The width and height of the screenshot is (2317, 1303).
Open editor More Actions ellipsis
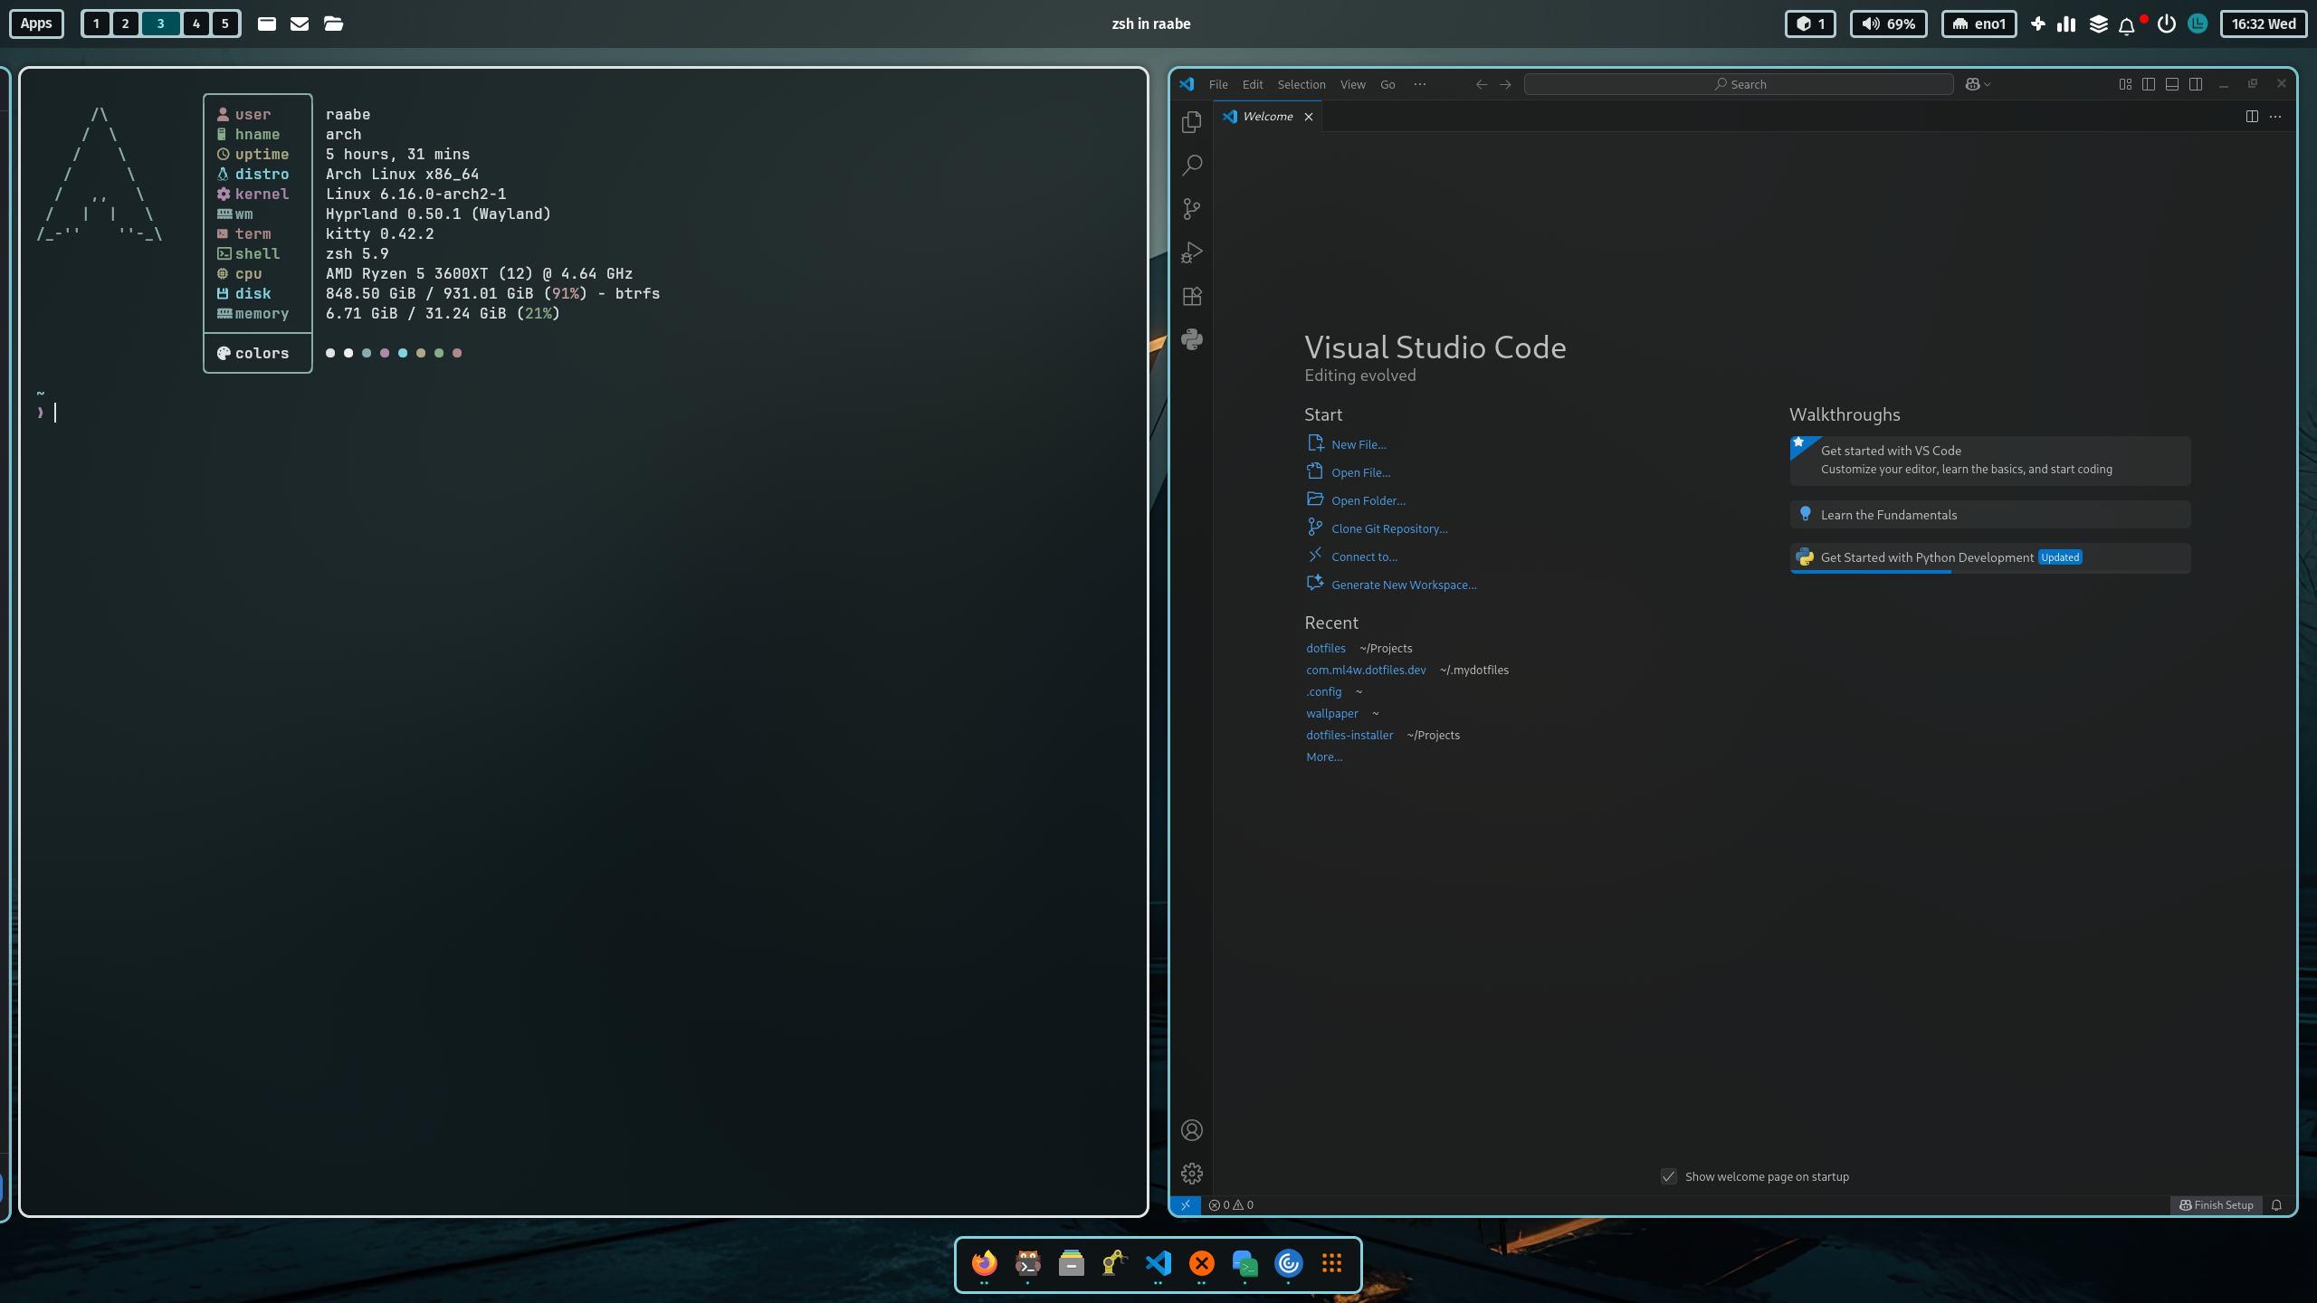2275,117
